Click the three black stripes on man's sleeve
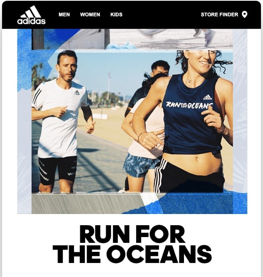Screen dimensions: 263x277 click(x=37, y=95)
